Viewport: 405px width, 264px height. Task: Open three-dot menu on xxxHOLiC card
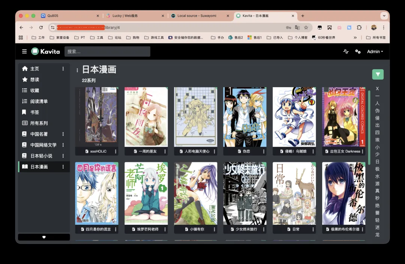point(115,151)
